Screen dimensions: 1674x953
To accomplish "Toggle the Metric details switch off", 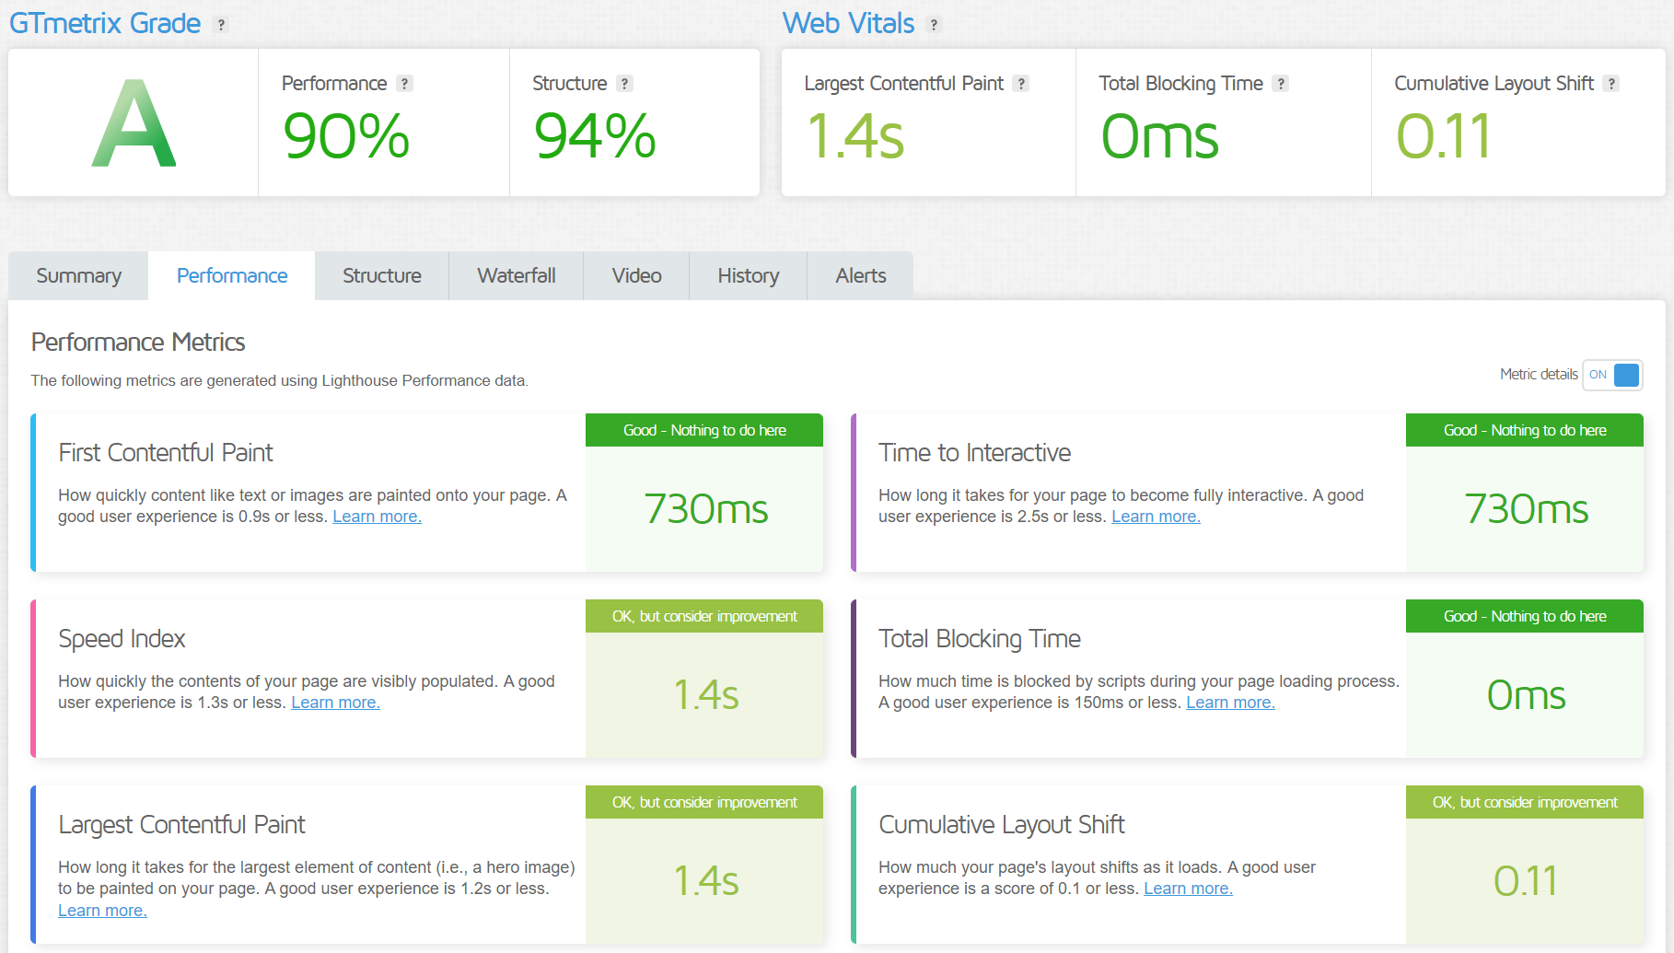I will click(x=1612, y=375).
